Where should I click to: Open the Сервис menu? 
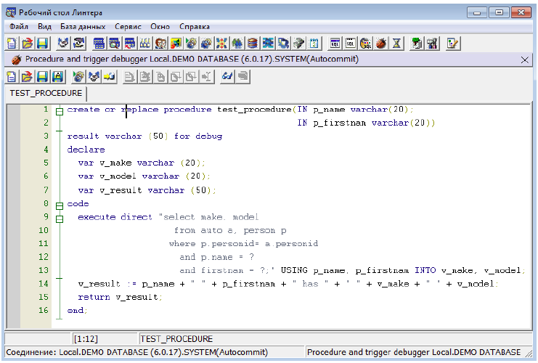128,26
